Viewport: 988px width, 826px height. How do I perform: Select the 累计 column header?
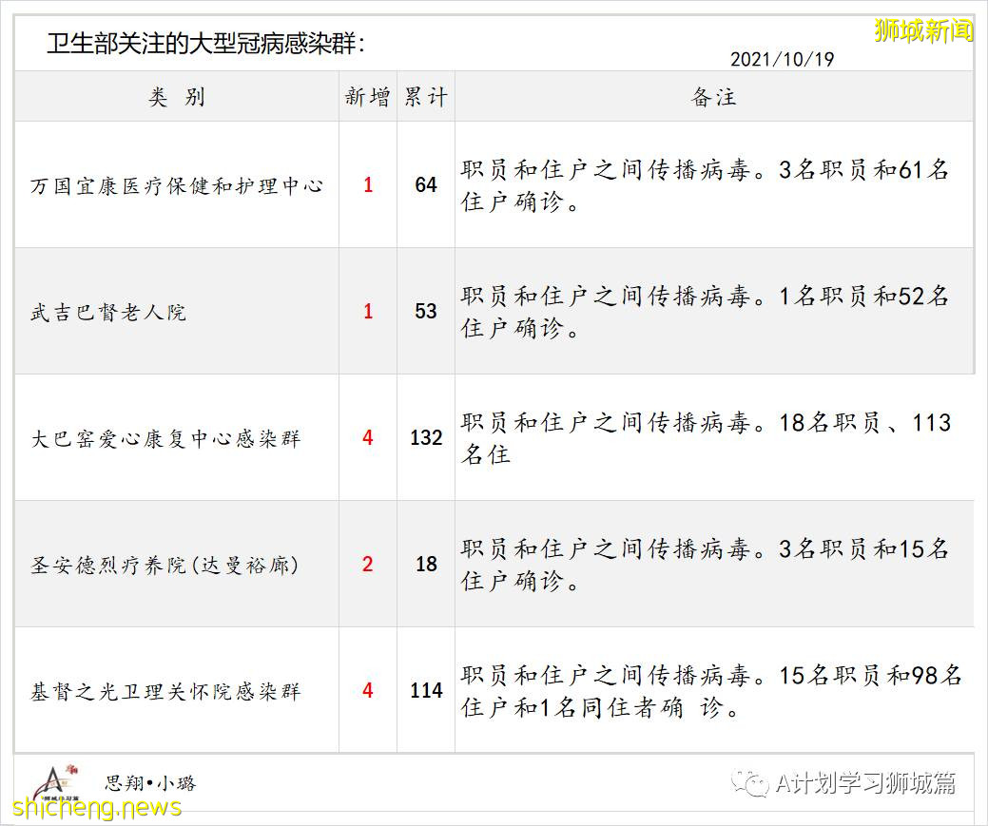(x=425, y=97)
